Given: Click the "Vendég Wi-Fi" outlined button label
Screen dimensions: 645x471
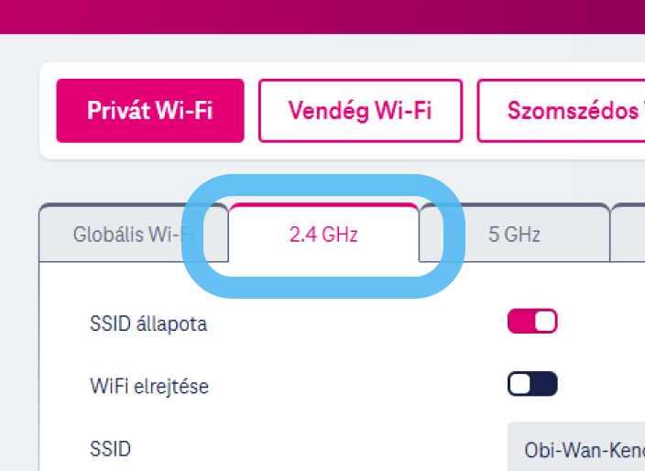Looking at the screenshot, I should [x=360, y=111].
